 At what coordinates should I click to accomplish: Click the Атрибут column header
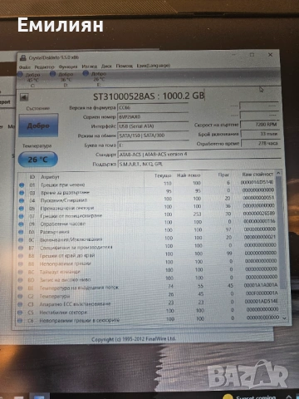tap(50, 177)
